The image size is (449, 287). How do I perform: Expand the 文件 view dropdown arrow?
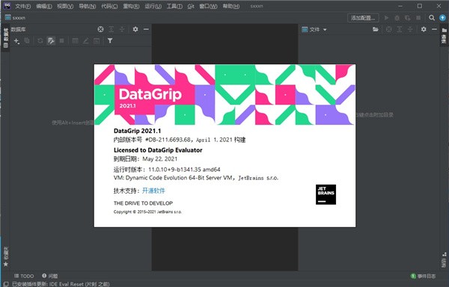(325, 29)
